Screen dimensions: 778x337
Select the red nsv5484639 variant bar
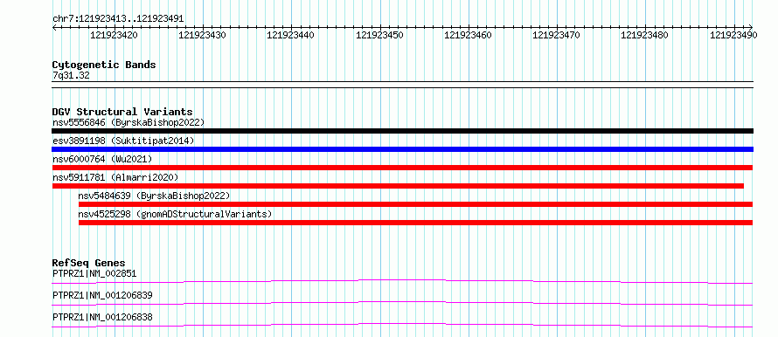(416, 204)
